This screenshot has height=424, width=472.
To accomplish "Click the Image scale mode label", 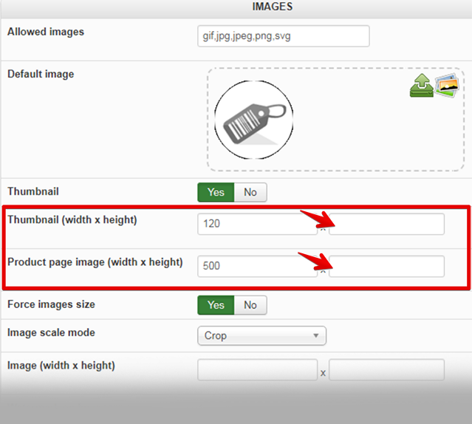I will [x=51, y=332].
